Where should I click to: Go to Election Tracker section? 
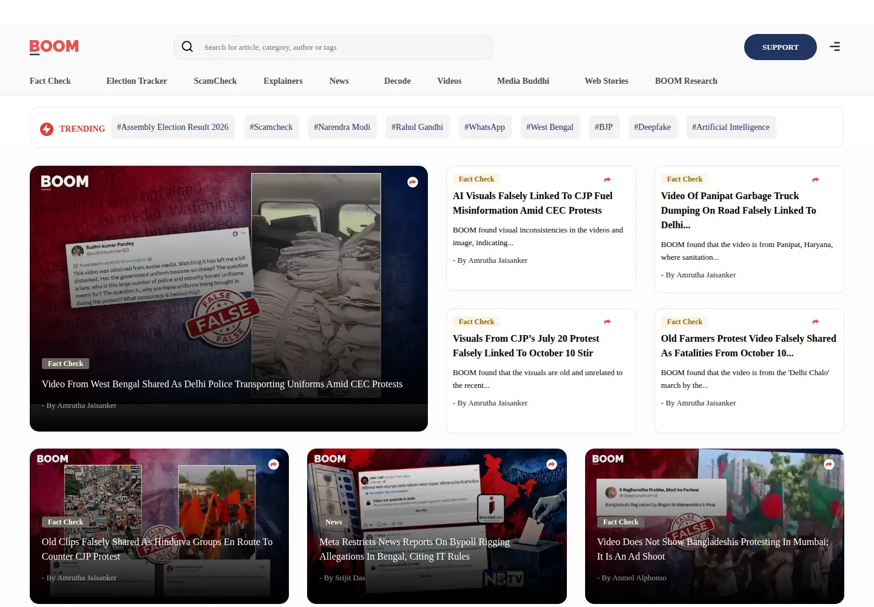[x=137, y=81]
